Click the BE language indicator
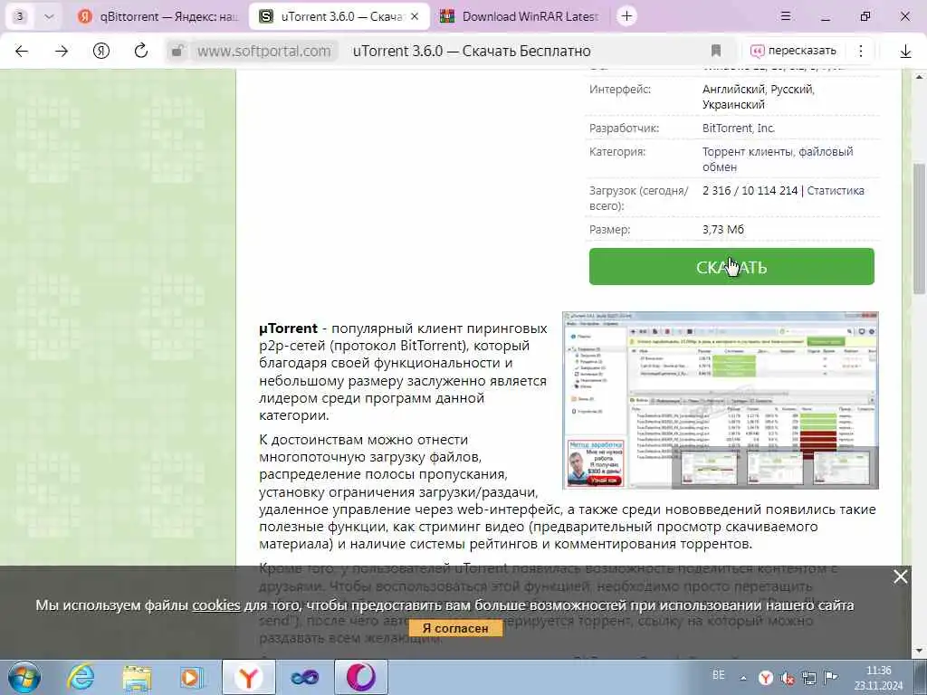 coord(718,675)
